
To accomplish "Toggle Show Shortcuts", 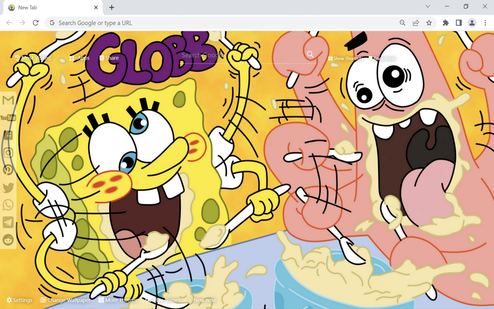I will point(345,58).
